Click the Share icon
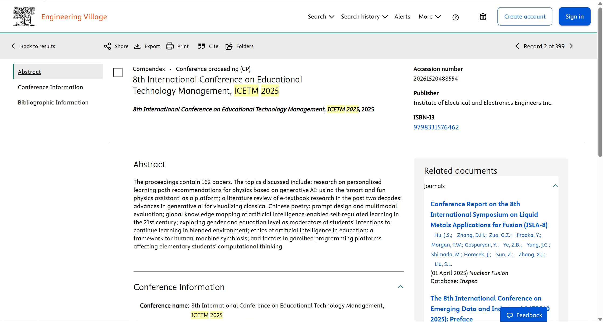This screenshot has height=322, width=603. [x=107, y=46]
